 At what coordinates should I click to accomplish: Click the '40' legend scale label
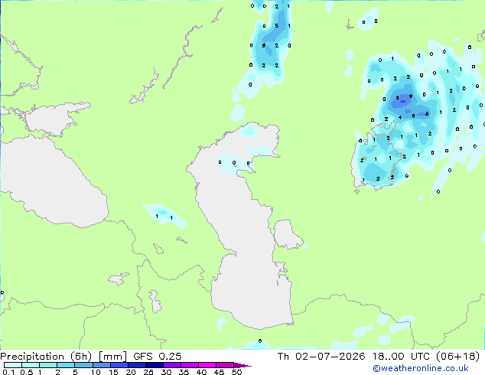tap(201, 372)
